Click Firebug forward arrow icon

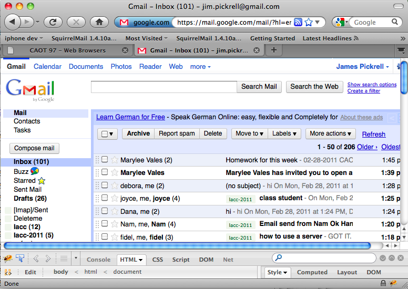(48, 259)
